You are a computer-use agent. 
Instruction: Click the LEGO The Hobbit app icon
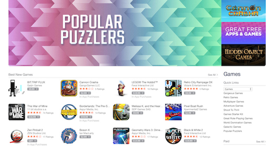pyautogui.click(x=121, y=88)
